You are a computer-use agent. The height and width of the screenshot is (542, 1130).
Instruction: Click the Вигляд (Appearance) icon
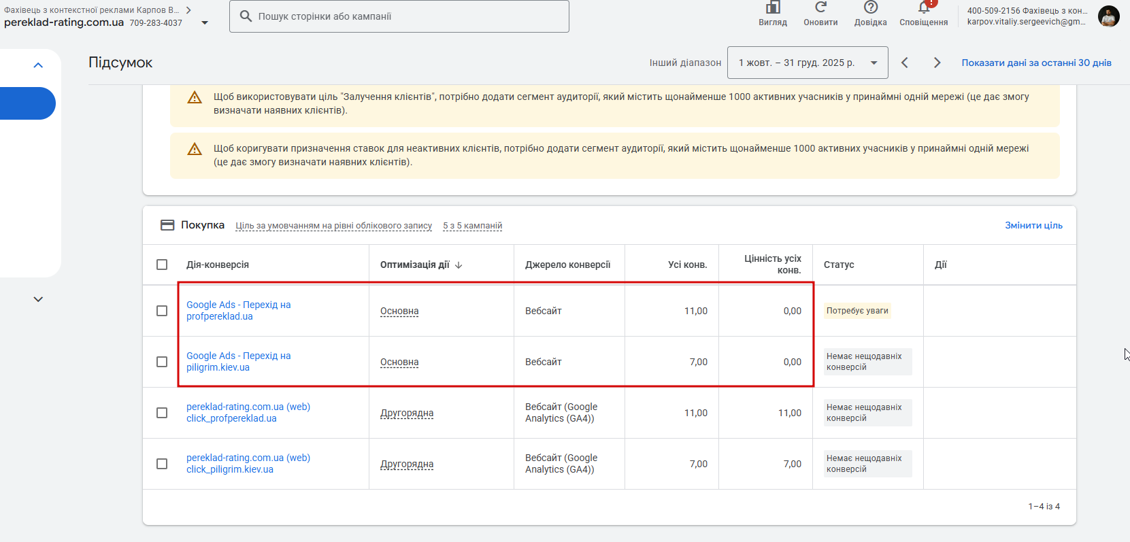773,8
